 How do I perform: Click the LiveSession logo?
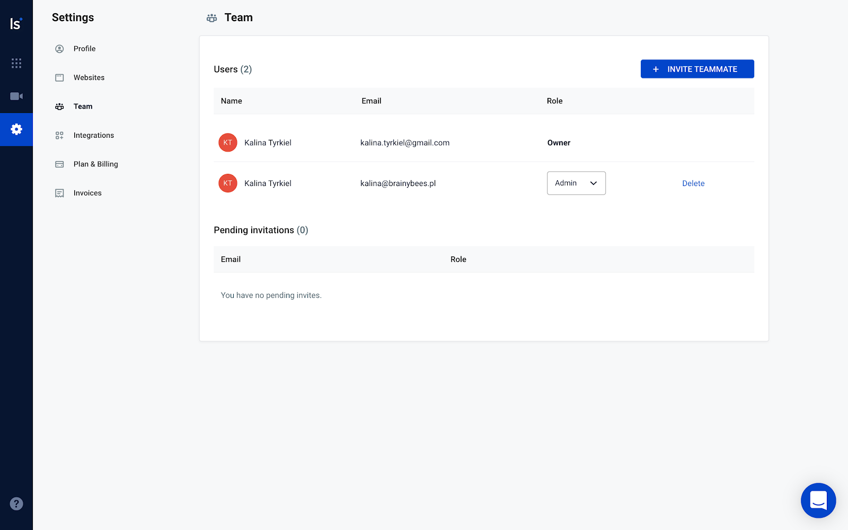16,23
